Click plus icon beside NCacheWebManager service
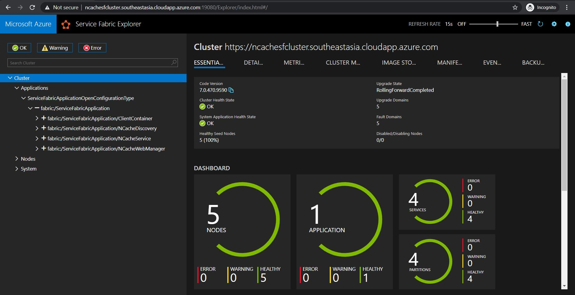This screenshot has width=575, height=295. pyautogui.click(x=44, y=148)
